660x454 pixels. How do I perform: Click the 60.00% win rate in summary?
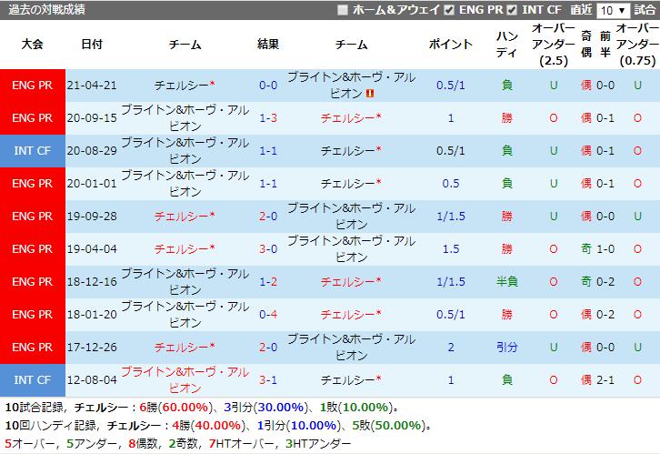[x=185, y=408]
